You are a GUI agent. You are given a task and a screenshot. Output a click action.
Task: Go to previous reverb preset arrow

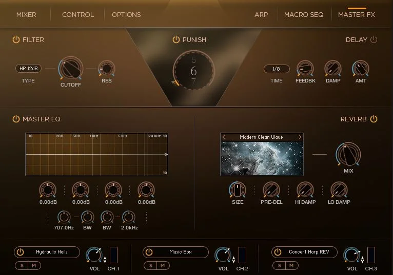[x=224, y=137]
